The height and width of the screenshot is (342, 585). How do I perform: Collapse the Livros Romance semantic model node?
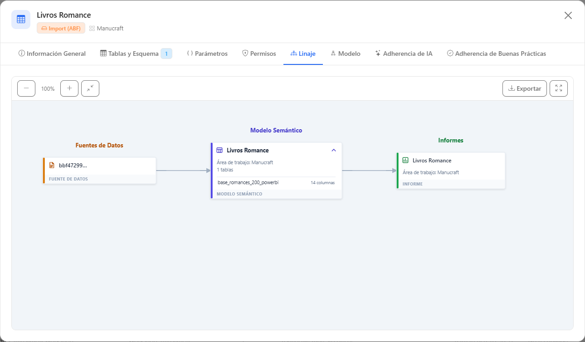tap(334, 150)
